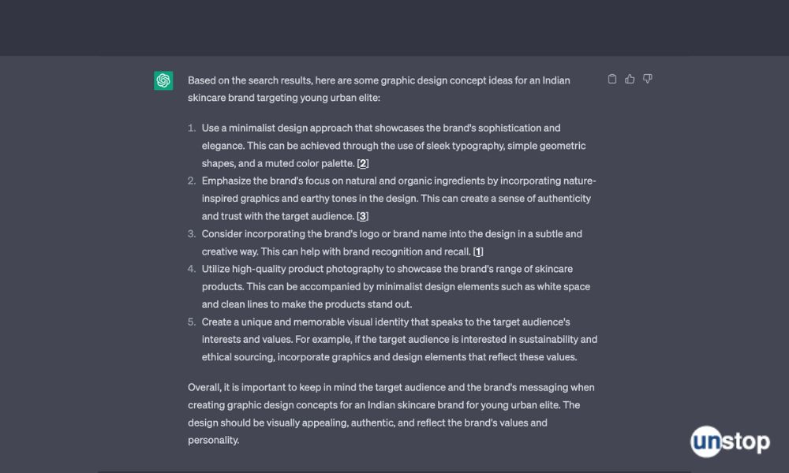This screenshot has width=789, height=473.
Task: Click the list marker '5.'
Action: (x=192, y=322)
